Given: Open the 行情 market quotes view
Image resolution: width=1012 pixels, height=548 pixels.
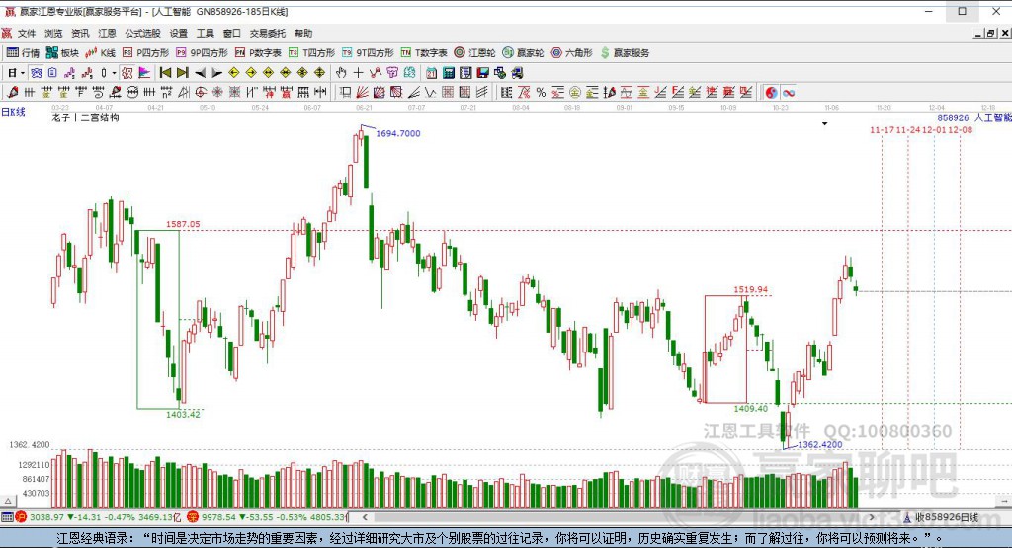Looking at the screenshot, I should 24,53.
